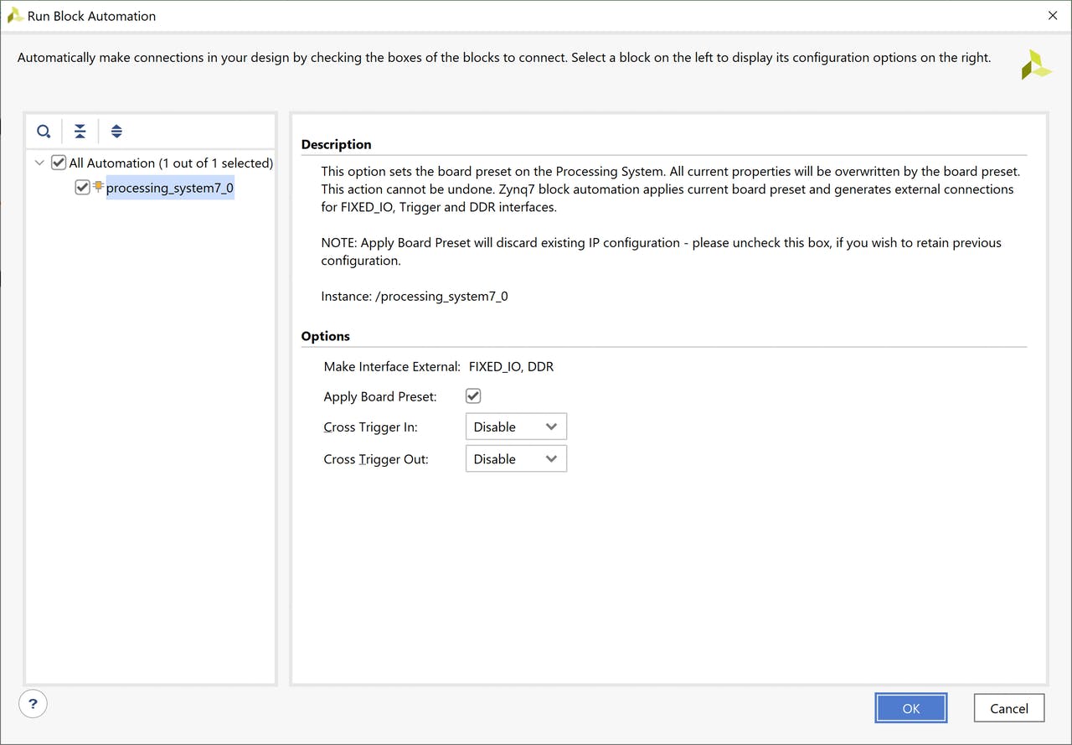Confirm the automation with OK
The height and width of the screenshot is (745, 1072).
[910, 708]
